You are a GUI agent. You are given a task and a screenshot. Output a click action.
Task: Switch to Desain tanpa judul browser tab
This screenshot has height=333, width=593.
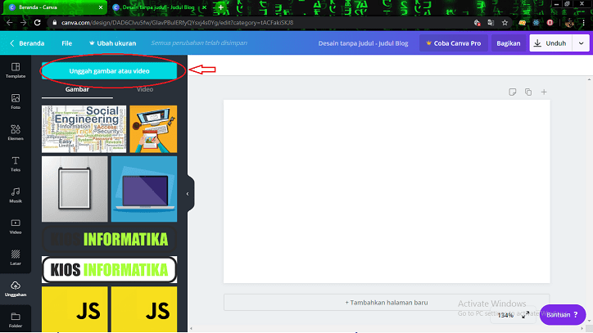click(158, 7)
